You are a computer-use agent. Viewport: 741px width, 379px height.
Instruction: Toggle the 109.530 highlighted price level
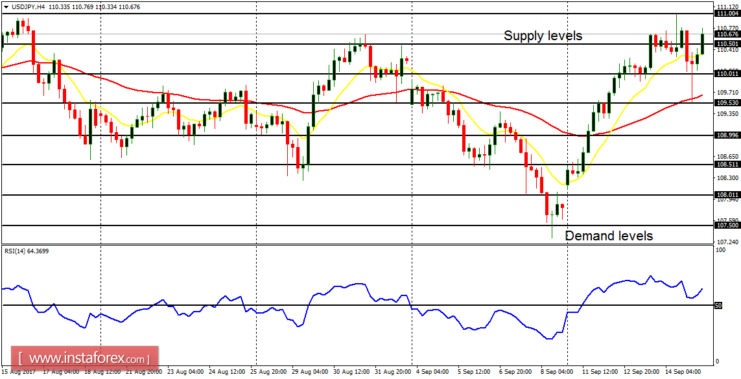coord(727,103)
